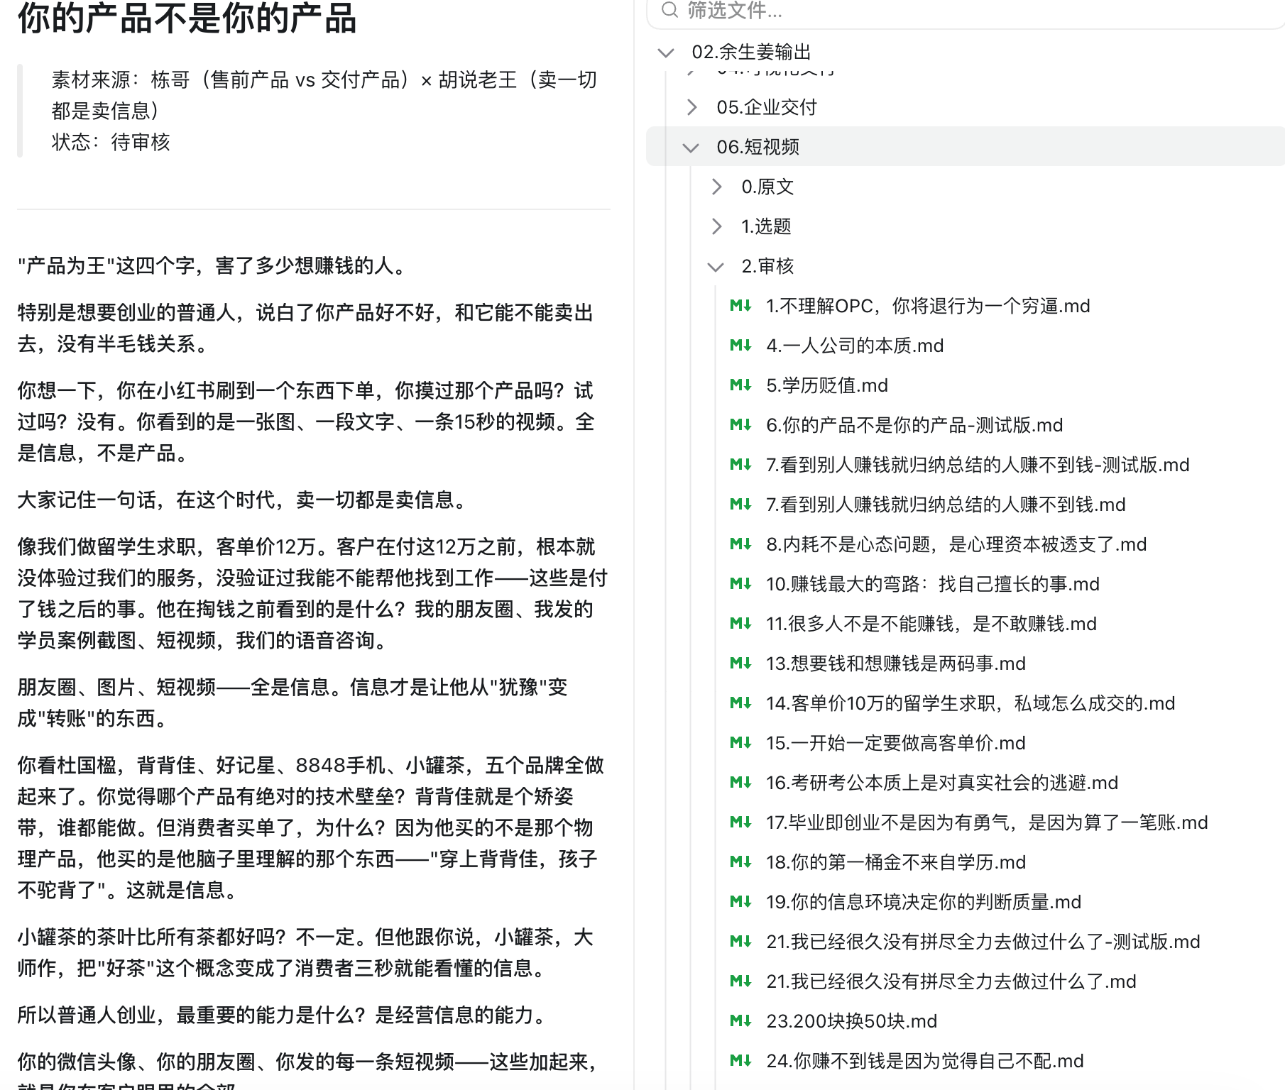Click markdown icon of 5.学历贬值.md
This screenshot has width=1285, height=1090.
pyautogui.click(x=740, y=385)
